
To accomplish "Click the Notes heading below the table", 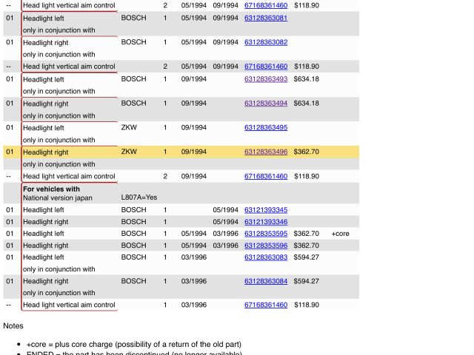I will click(13, 325).
